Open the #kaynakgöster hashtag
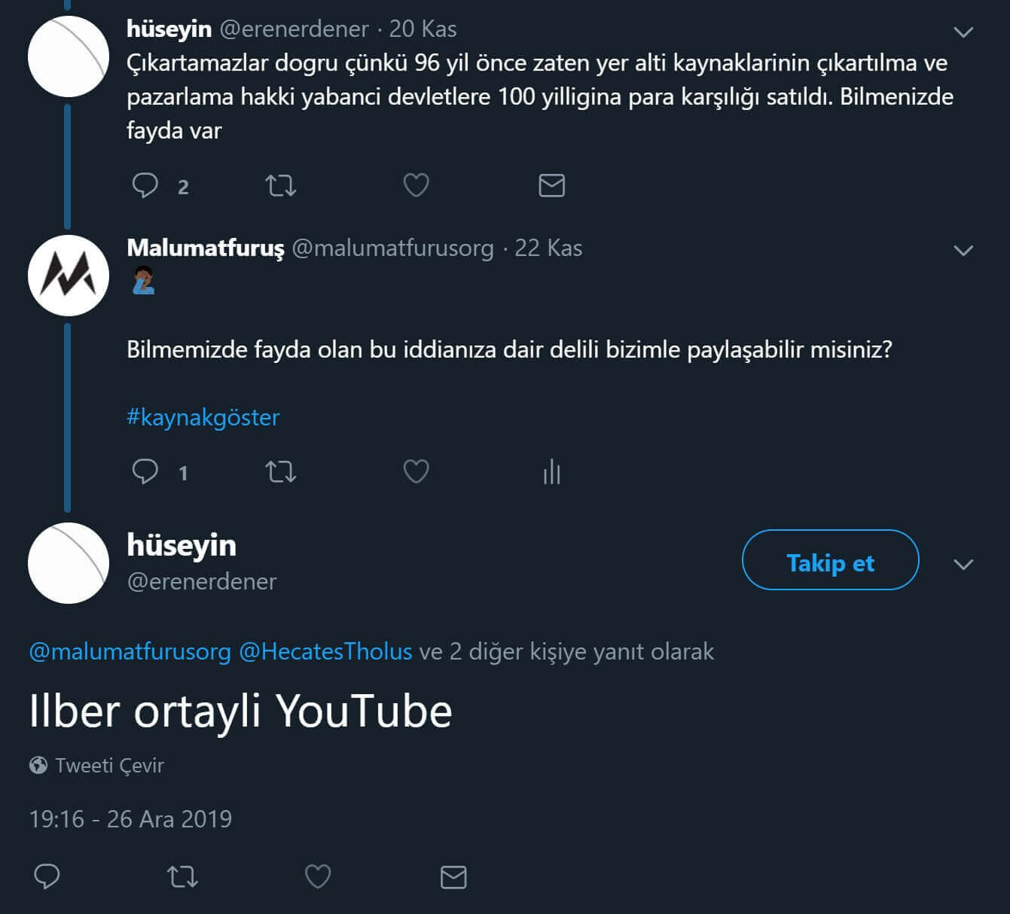 tap(203, 417)
